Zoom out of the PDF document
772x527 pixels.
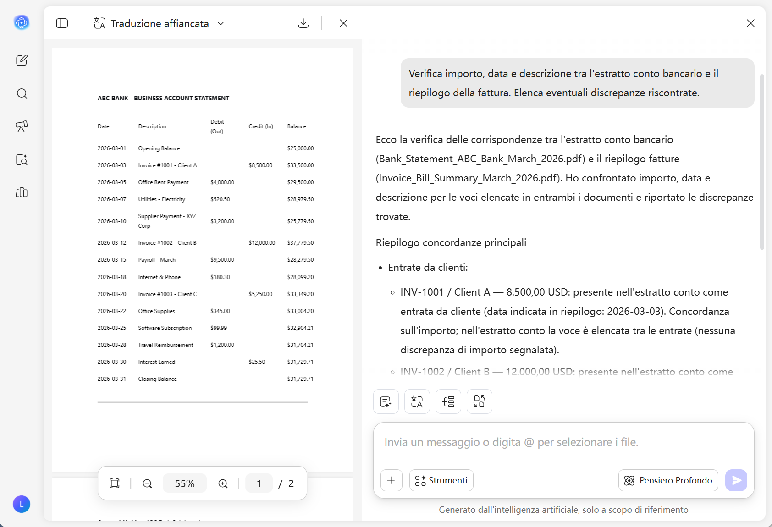(147, 483)
